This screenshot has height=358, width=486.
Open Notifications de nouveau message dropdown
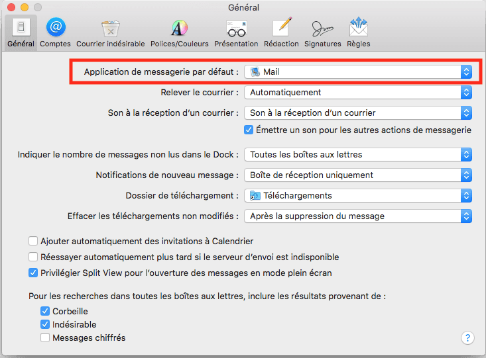(358, 175)
